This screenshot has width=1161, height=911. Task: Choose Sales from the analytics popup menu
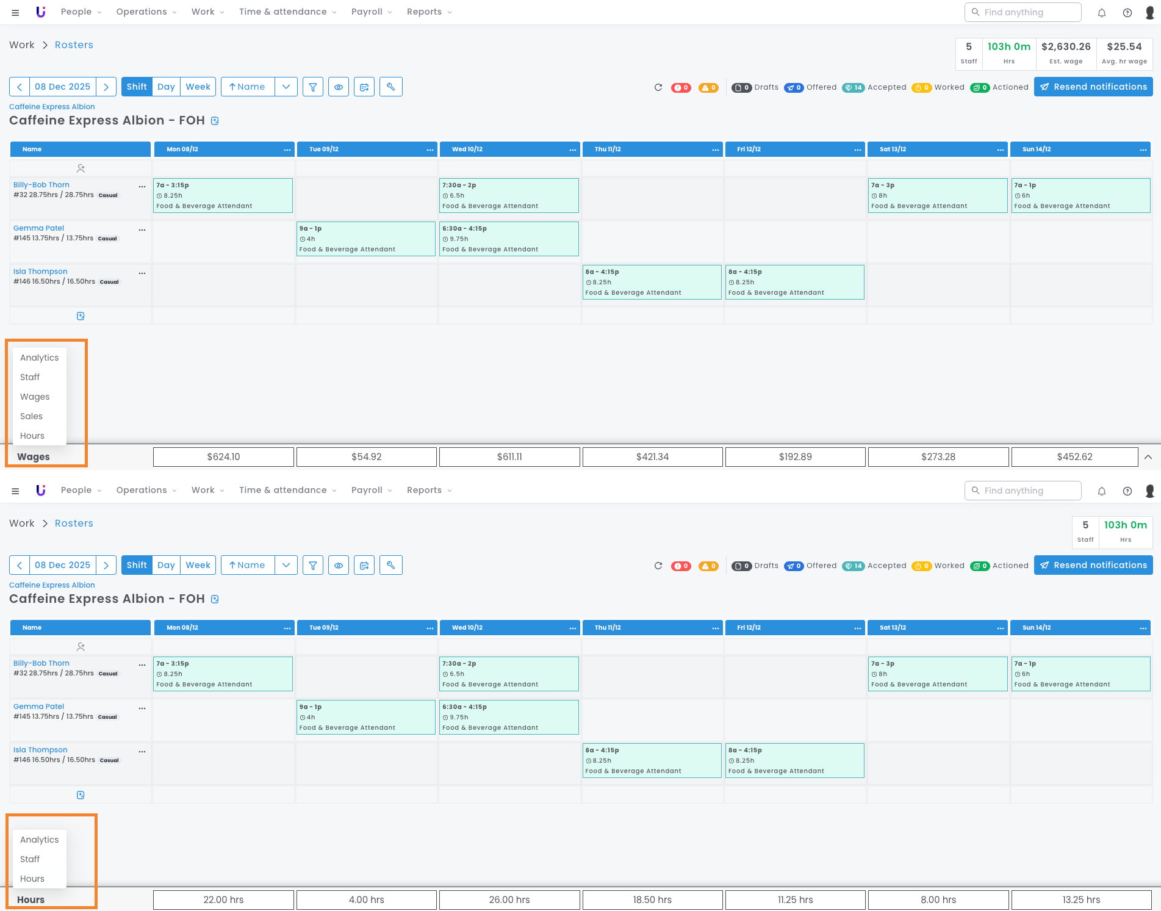tap(31, 417)
